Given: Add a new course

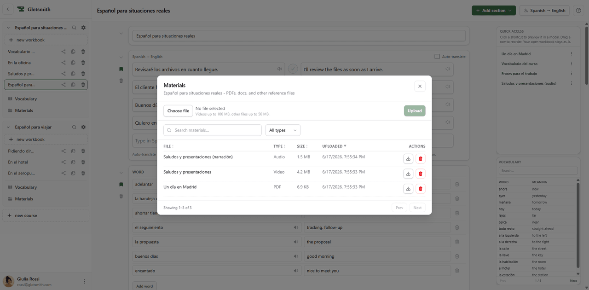Looking at the screenshot, I should point(46,215).
